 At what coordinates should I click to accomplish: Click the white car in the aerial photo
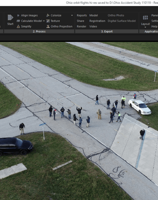coord(139,107)
